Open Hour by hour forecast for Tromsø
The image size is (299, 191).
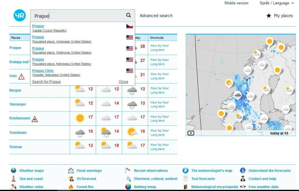pos(159,145)
